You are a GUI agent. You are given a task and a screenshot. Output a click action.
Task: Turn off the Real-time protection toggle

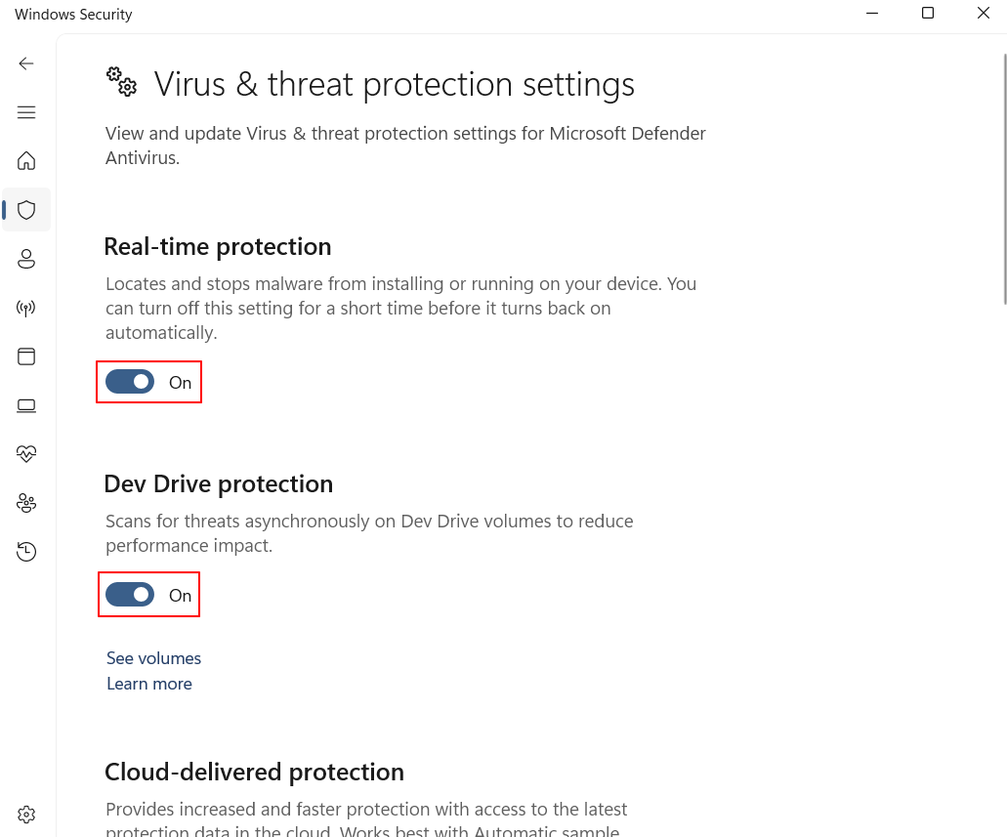[x=130, y=382]
